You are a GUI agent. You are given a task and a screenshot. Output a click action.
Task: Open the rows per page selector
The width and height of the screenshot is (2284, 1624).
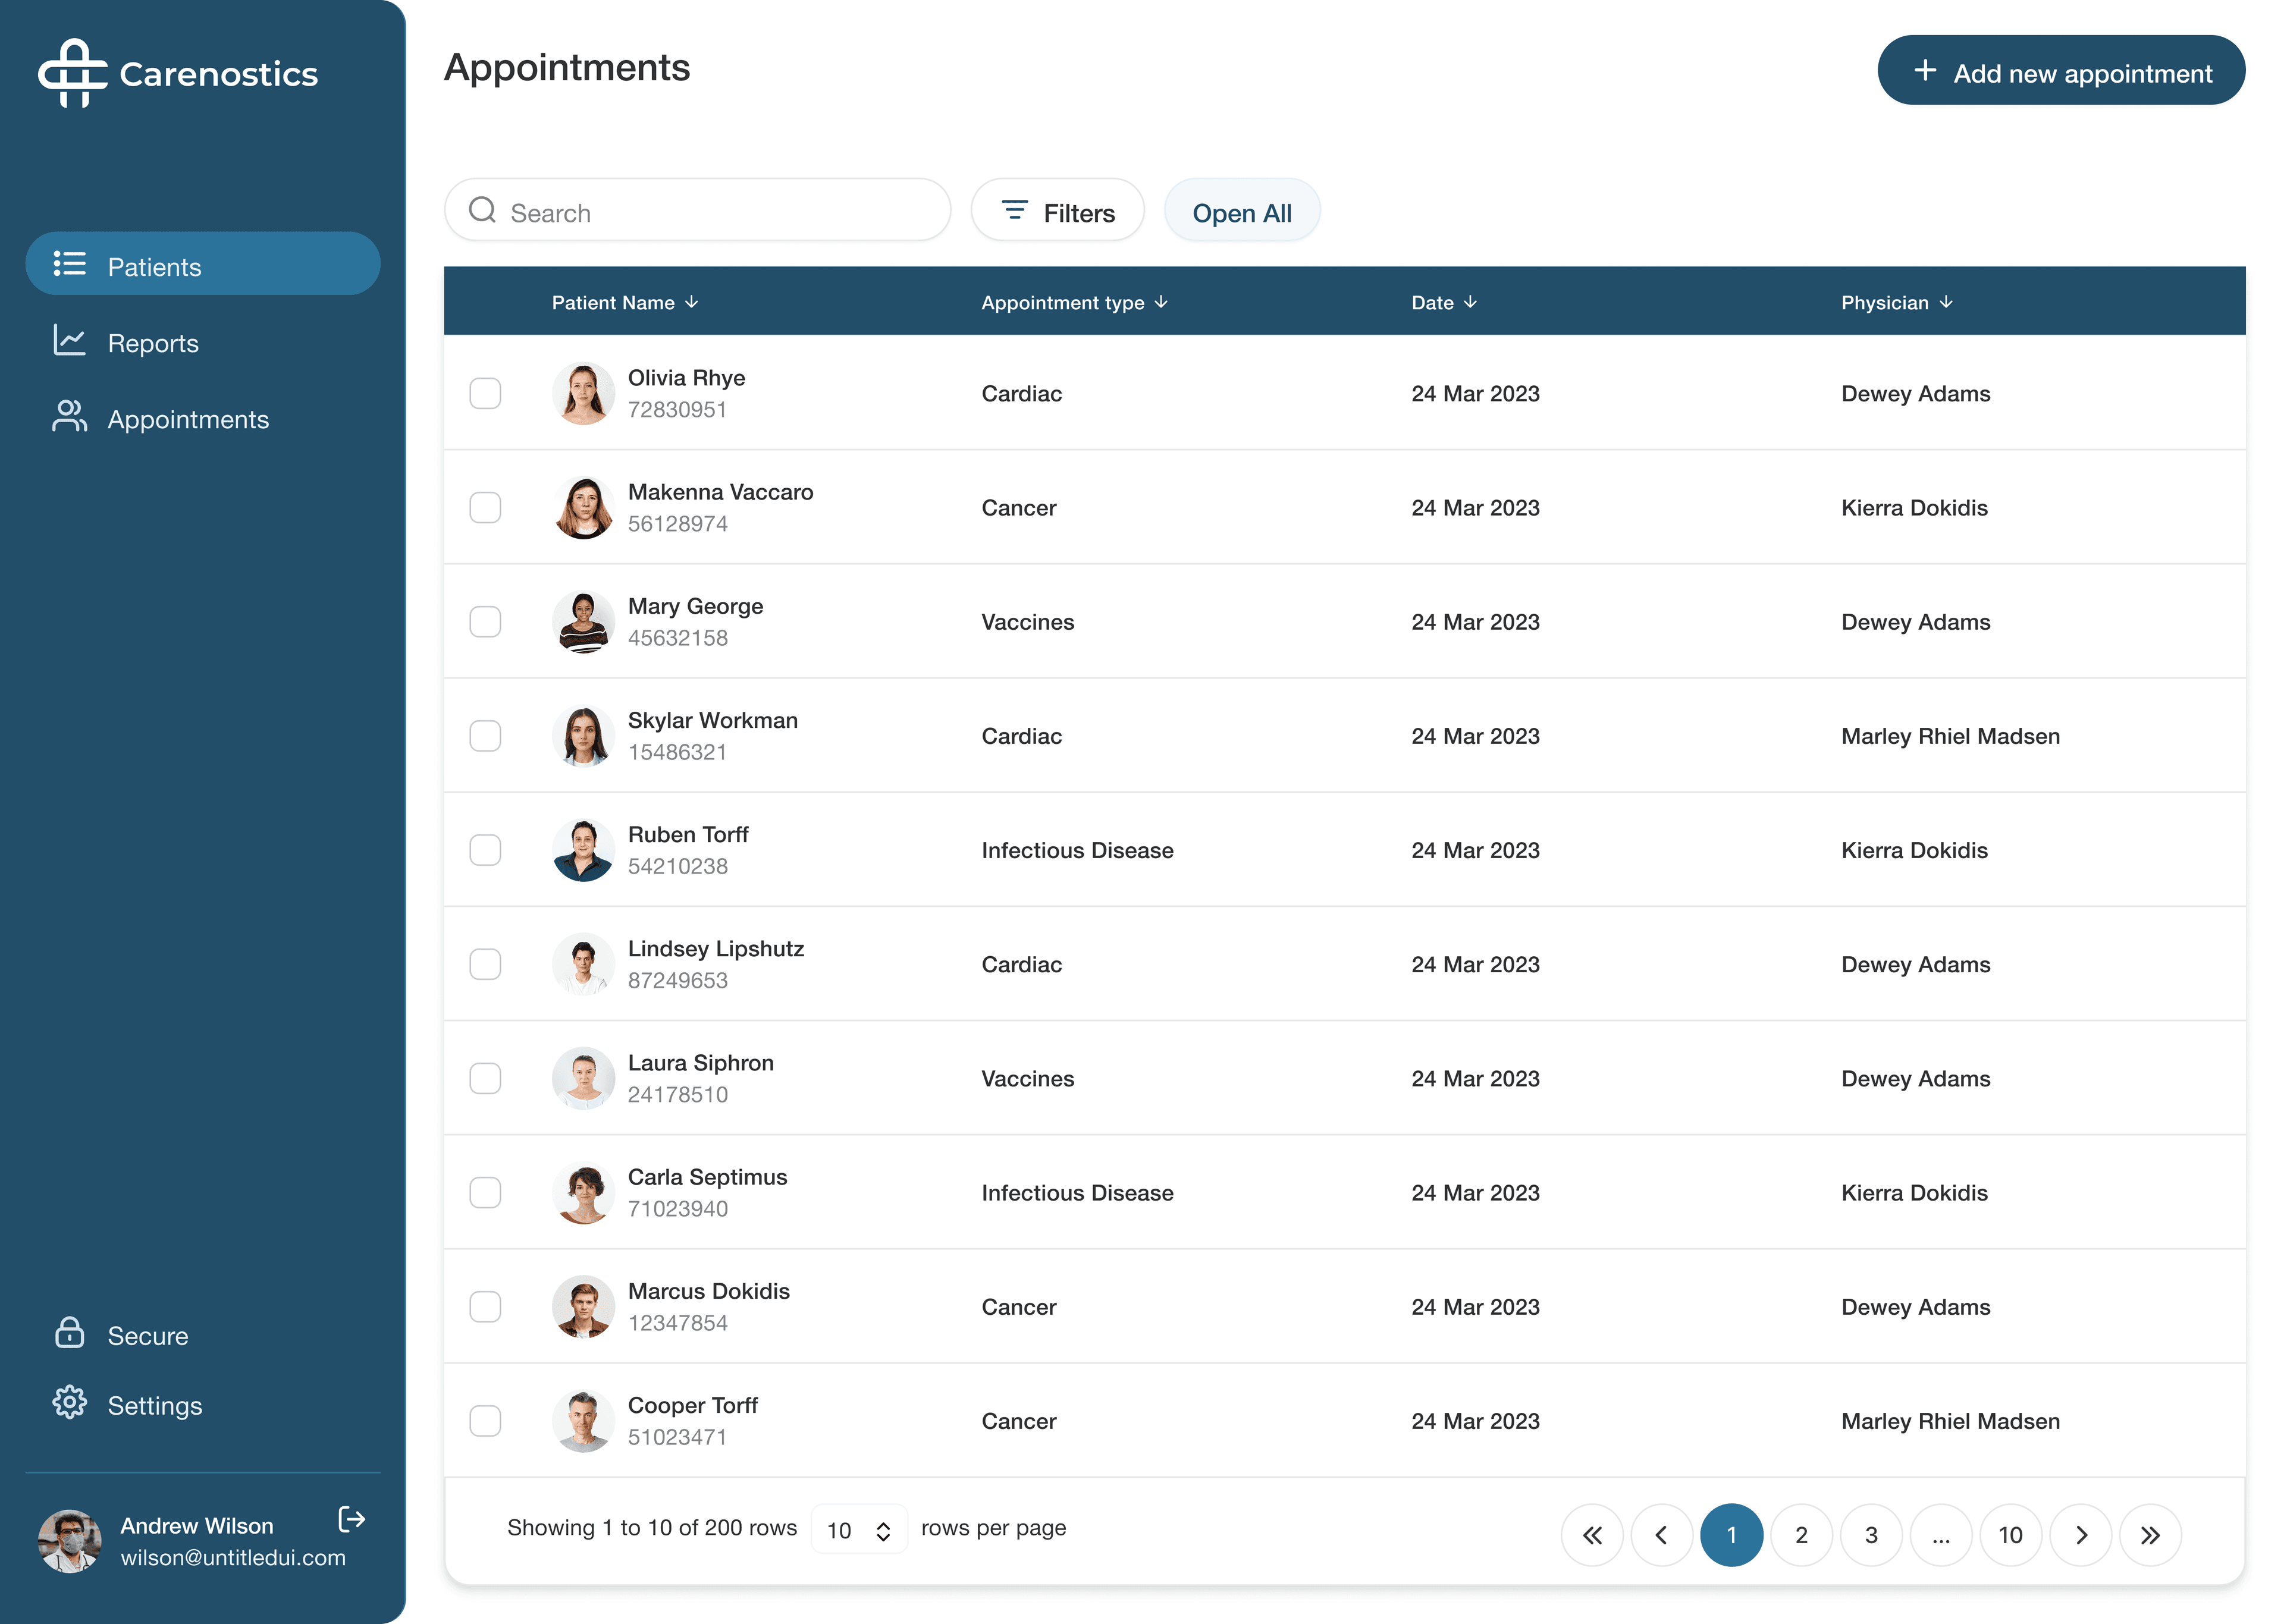(x=858, y=1529)
